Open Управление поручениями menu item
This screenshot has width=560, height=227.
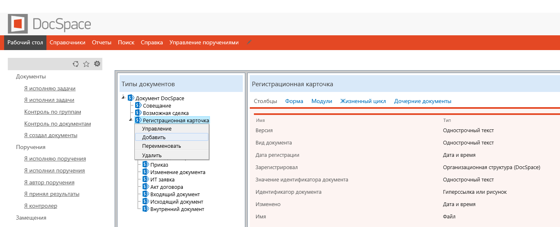click(x=204, y=42)
